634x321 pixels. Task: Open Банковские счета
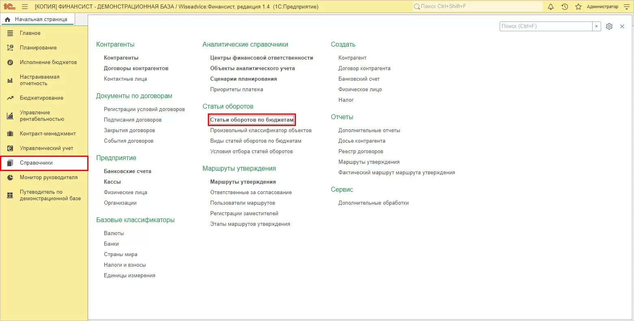pyautogui.click(x=127, y=171)
